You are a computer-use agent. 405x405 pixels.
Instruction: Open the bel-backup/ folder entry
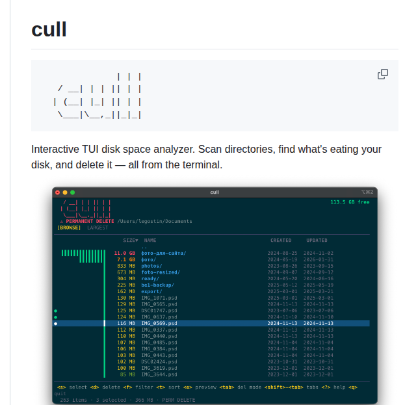(x=157, y=285)
